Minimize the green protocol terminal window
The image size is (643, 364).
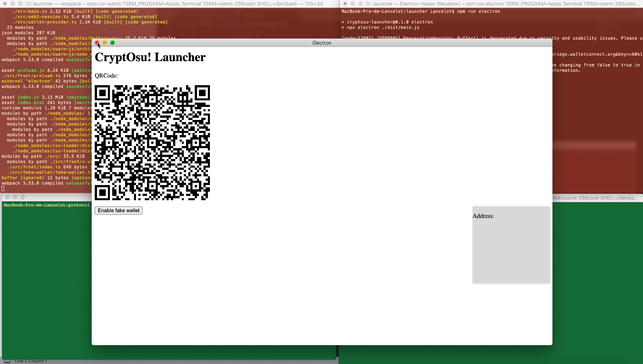coord(15,197)
